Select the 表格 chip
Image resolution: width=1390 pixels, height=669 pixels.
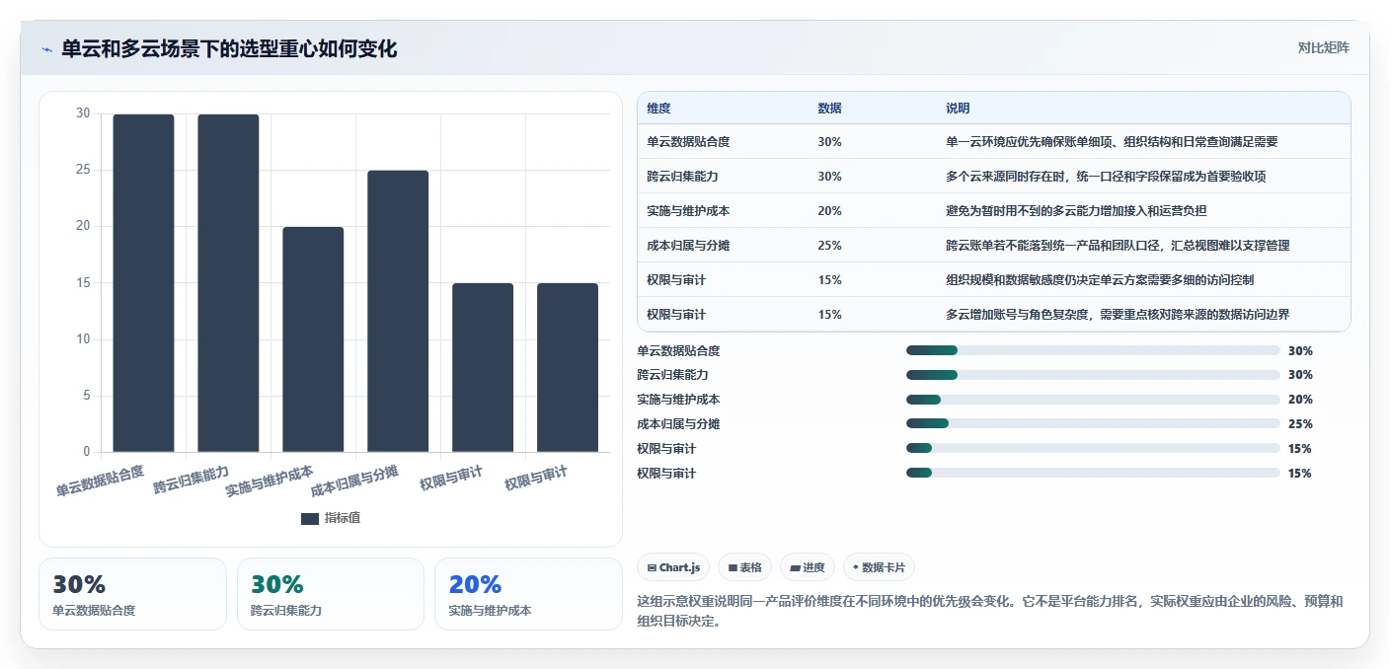(x=744, y=567)
